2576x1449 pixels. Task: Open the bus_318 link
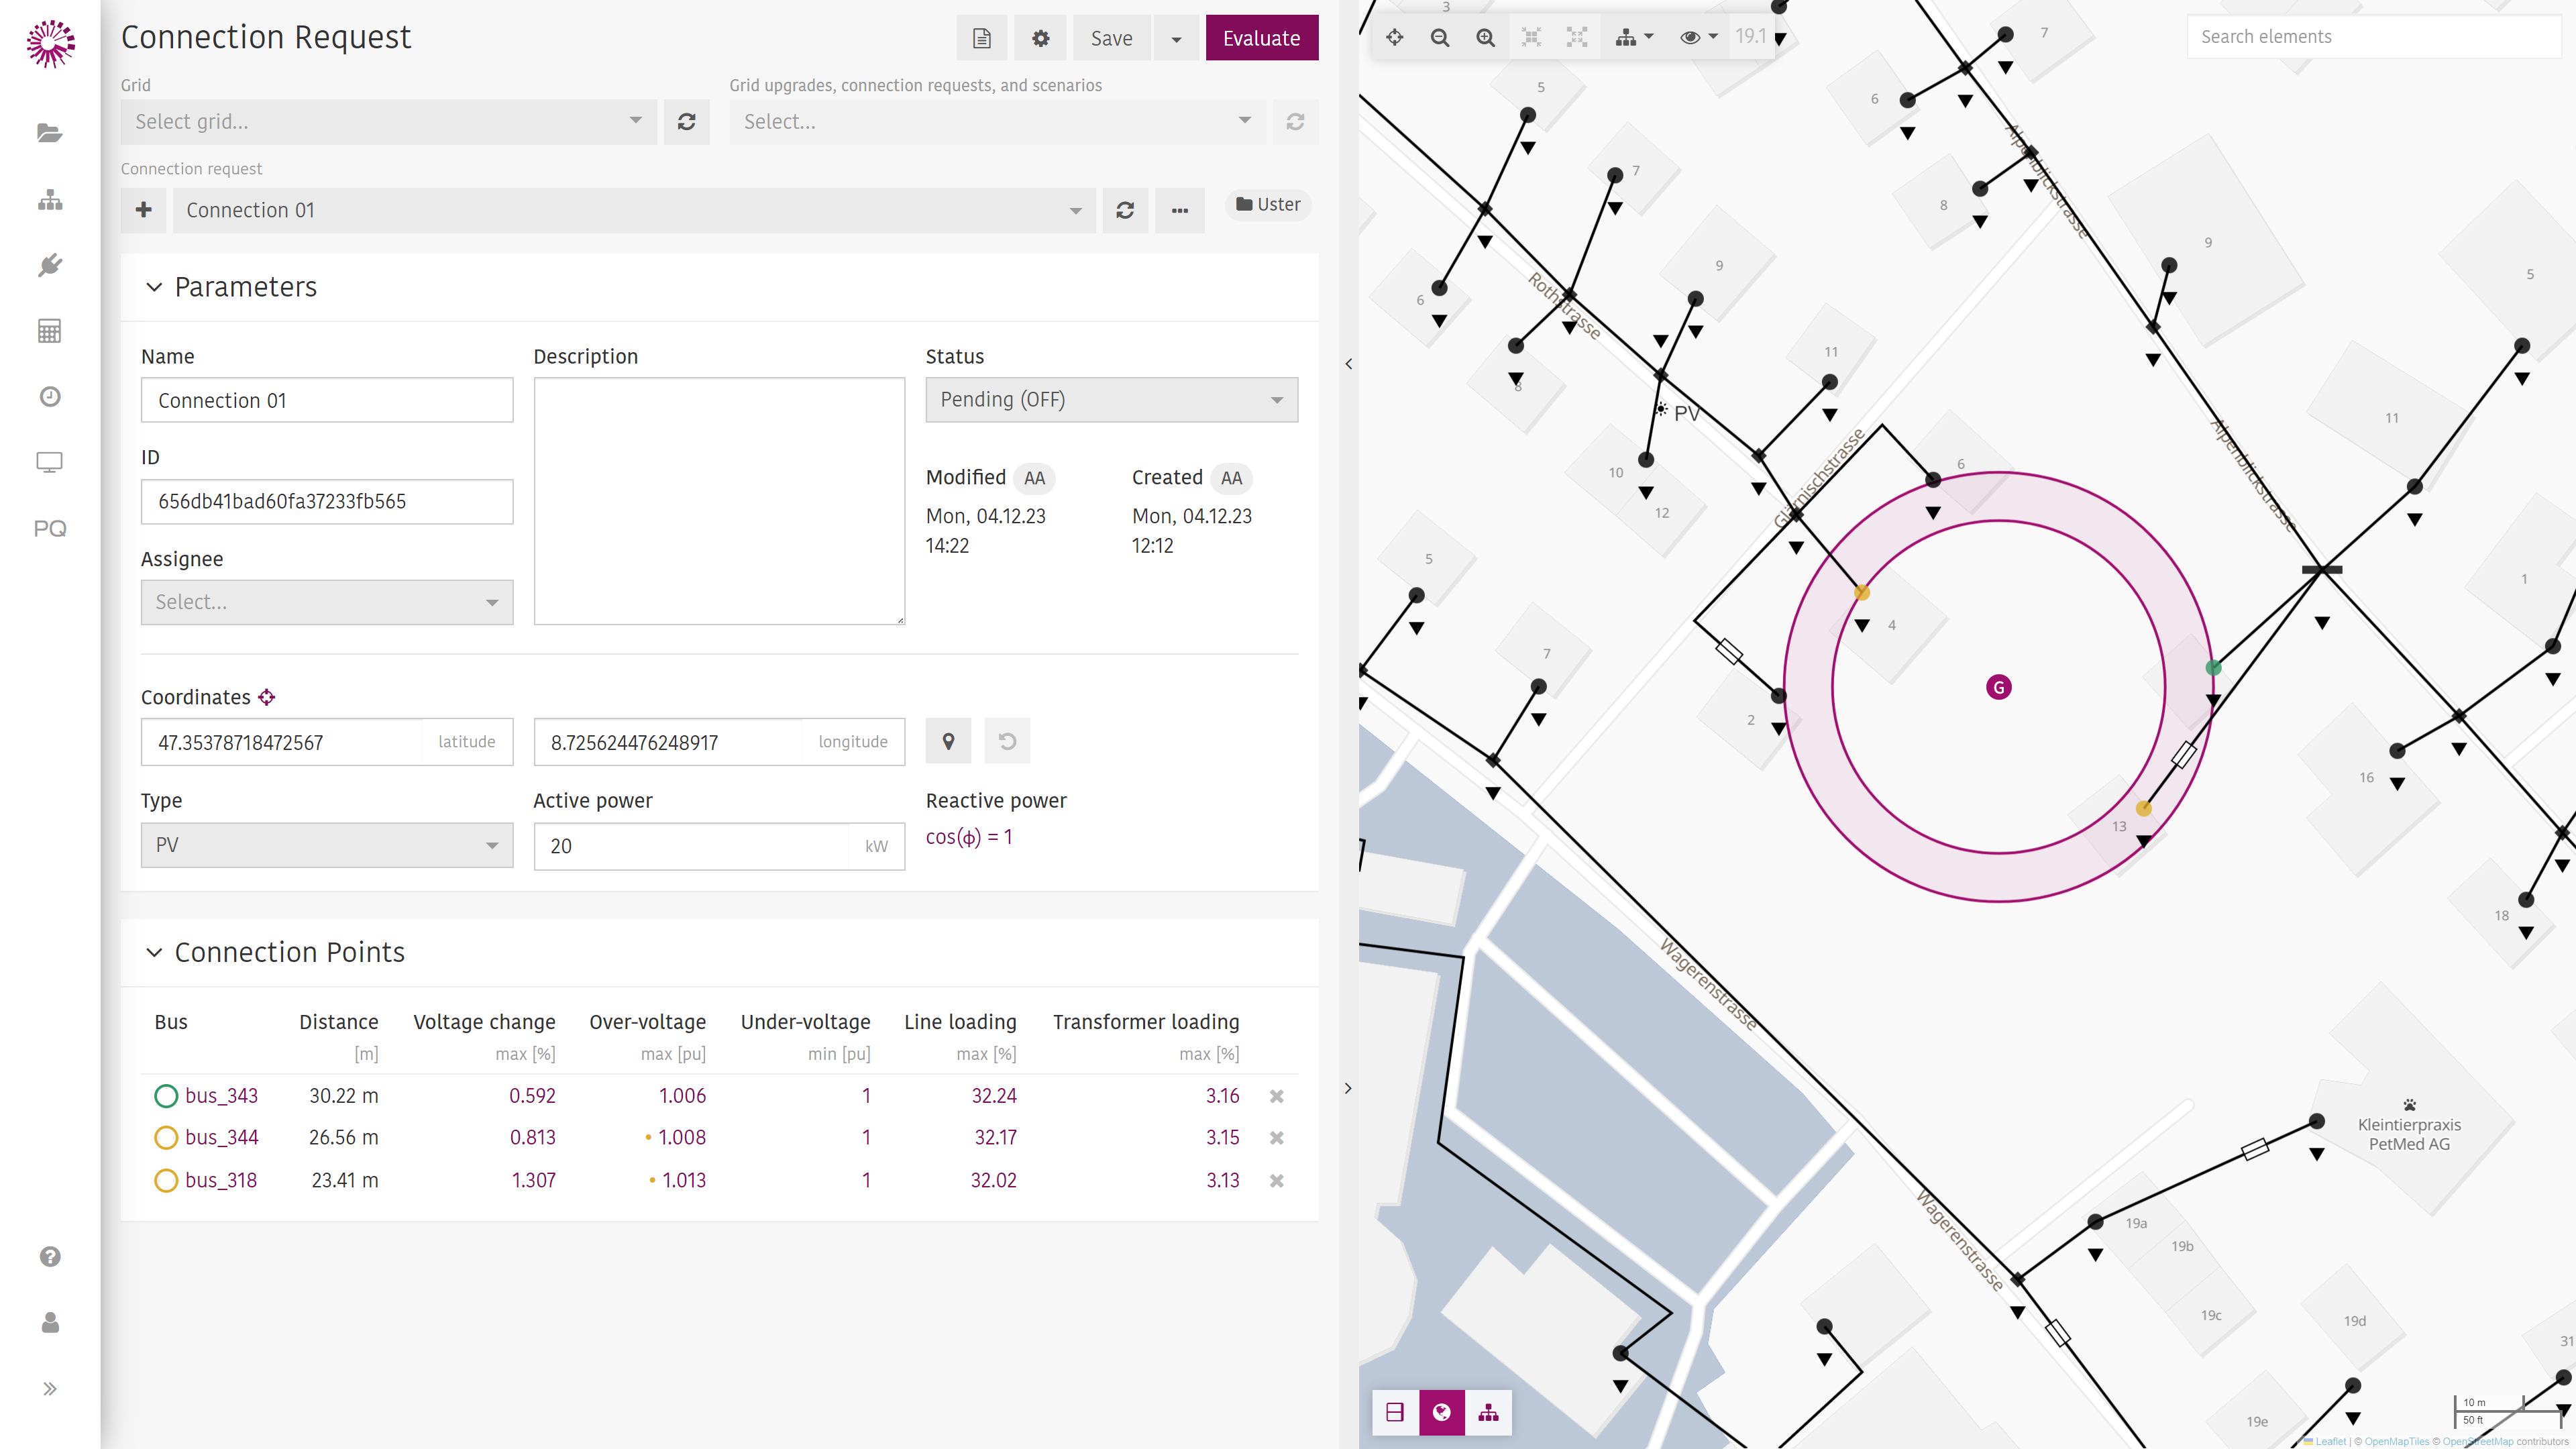coord(221,1180)
